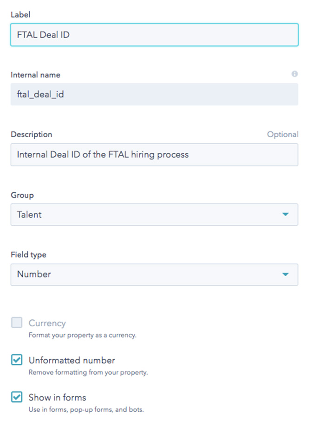Click the "Internal name" field heading
325x431 pixels.
point(35,75)
